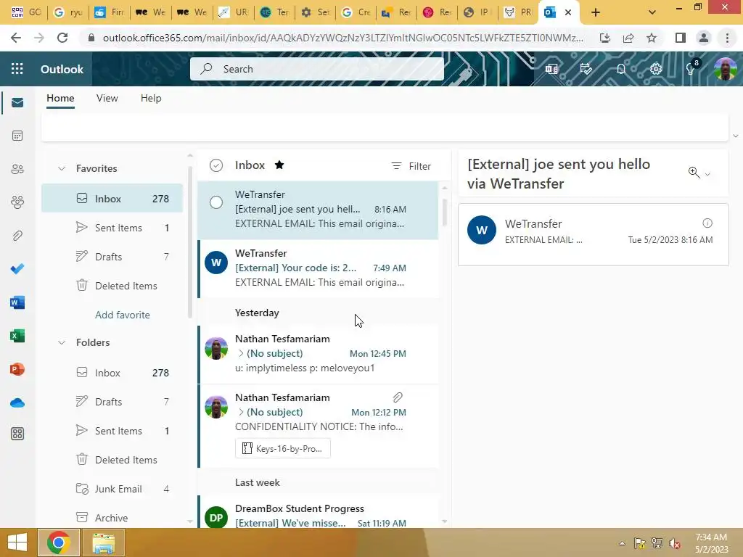Select all messages with Inbox circle checkbox
Viewport: 743px width, 557px height.
[216, 165]
